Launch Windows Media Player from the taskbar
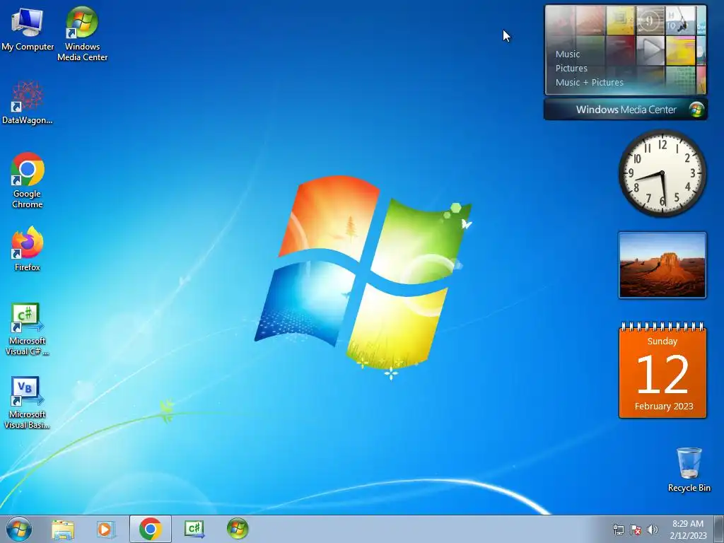The width and height of the screenshot is (724, 543). 106,529
